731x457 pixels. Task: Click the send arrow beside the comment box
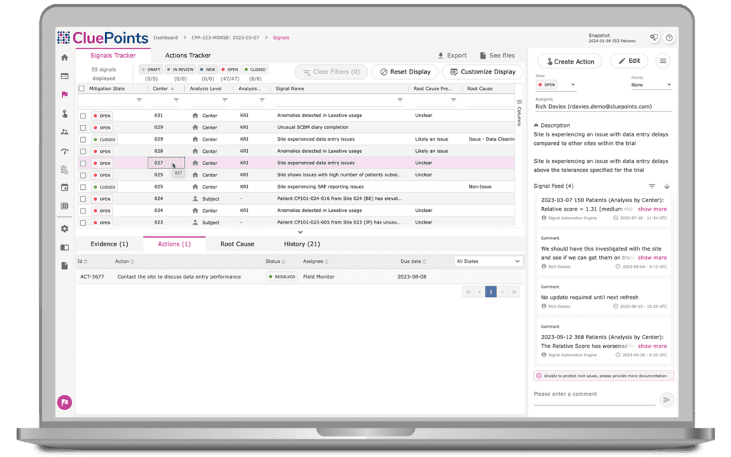pyautogui.click(x=667, y=400)
